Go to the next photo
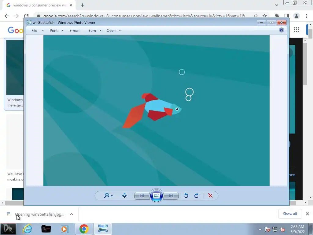This screenshot has width=313, height=235. pyautogui.click(x=171, y=196)
